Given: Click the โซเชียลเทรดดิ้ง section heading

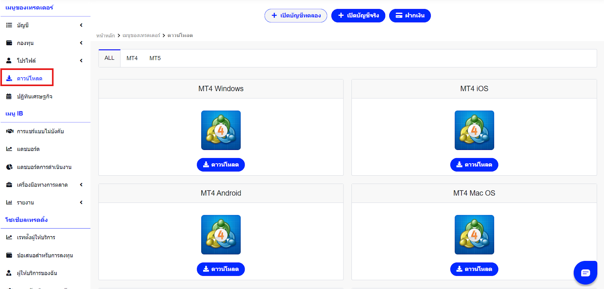Looking at the screenshot, I should [26, 219].
